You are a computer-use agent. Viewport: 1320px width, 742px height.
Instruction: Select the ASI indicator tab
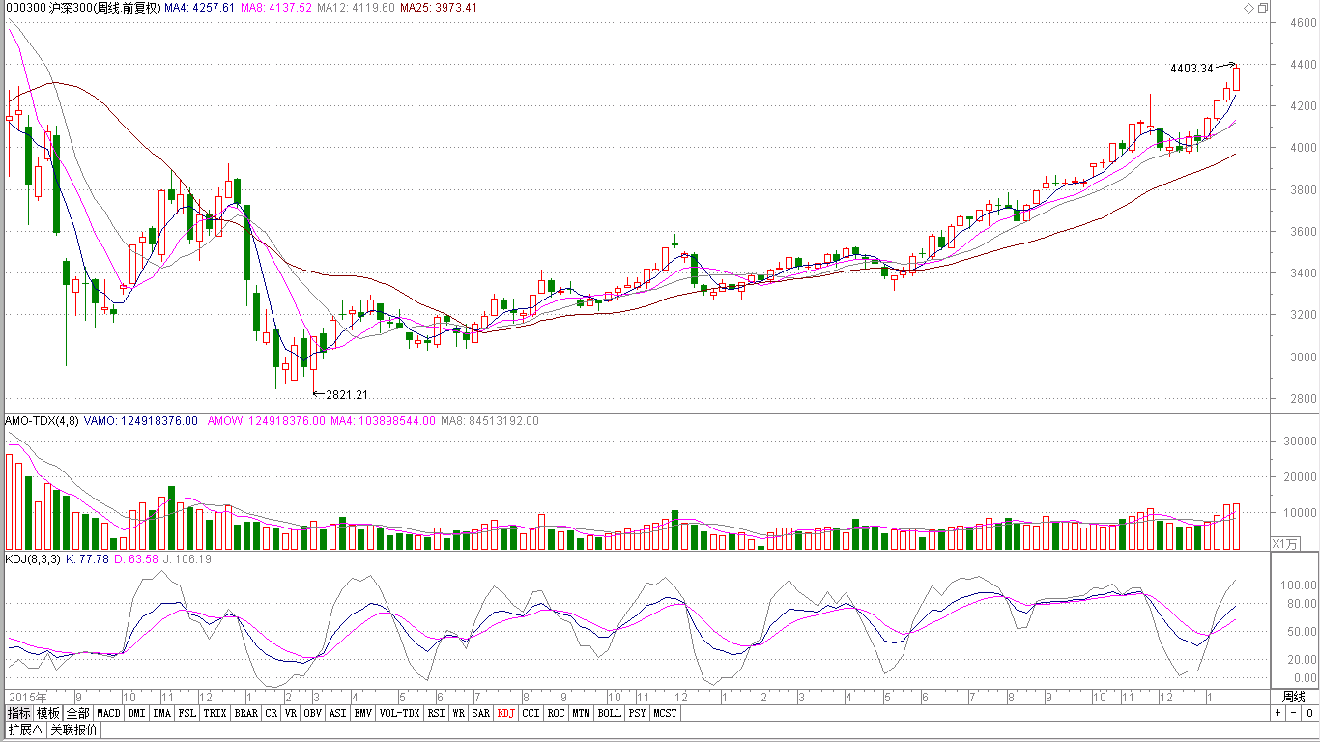point(337,713)
